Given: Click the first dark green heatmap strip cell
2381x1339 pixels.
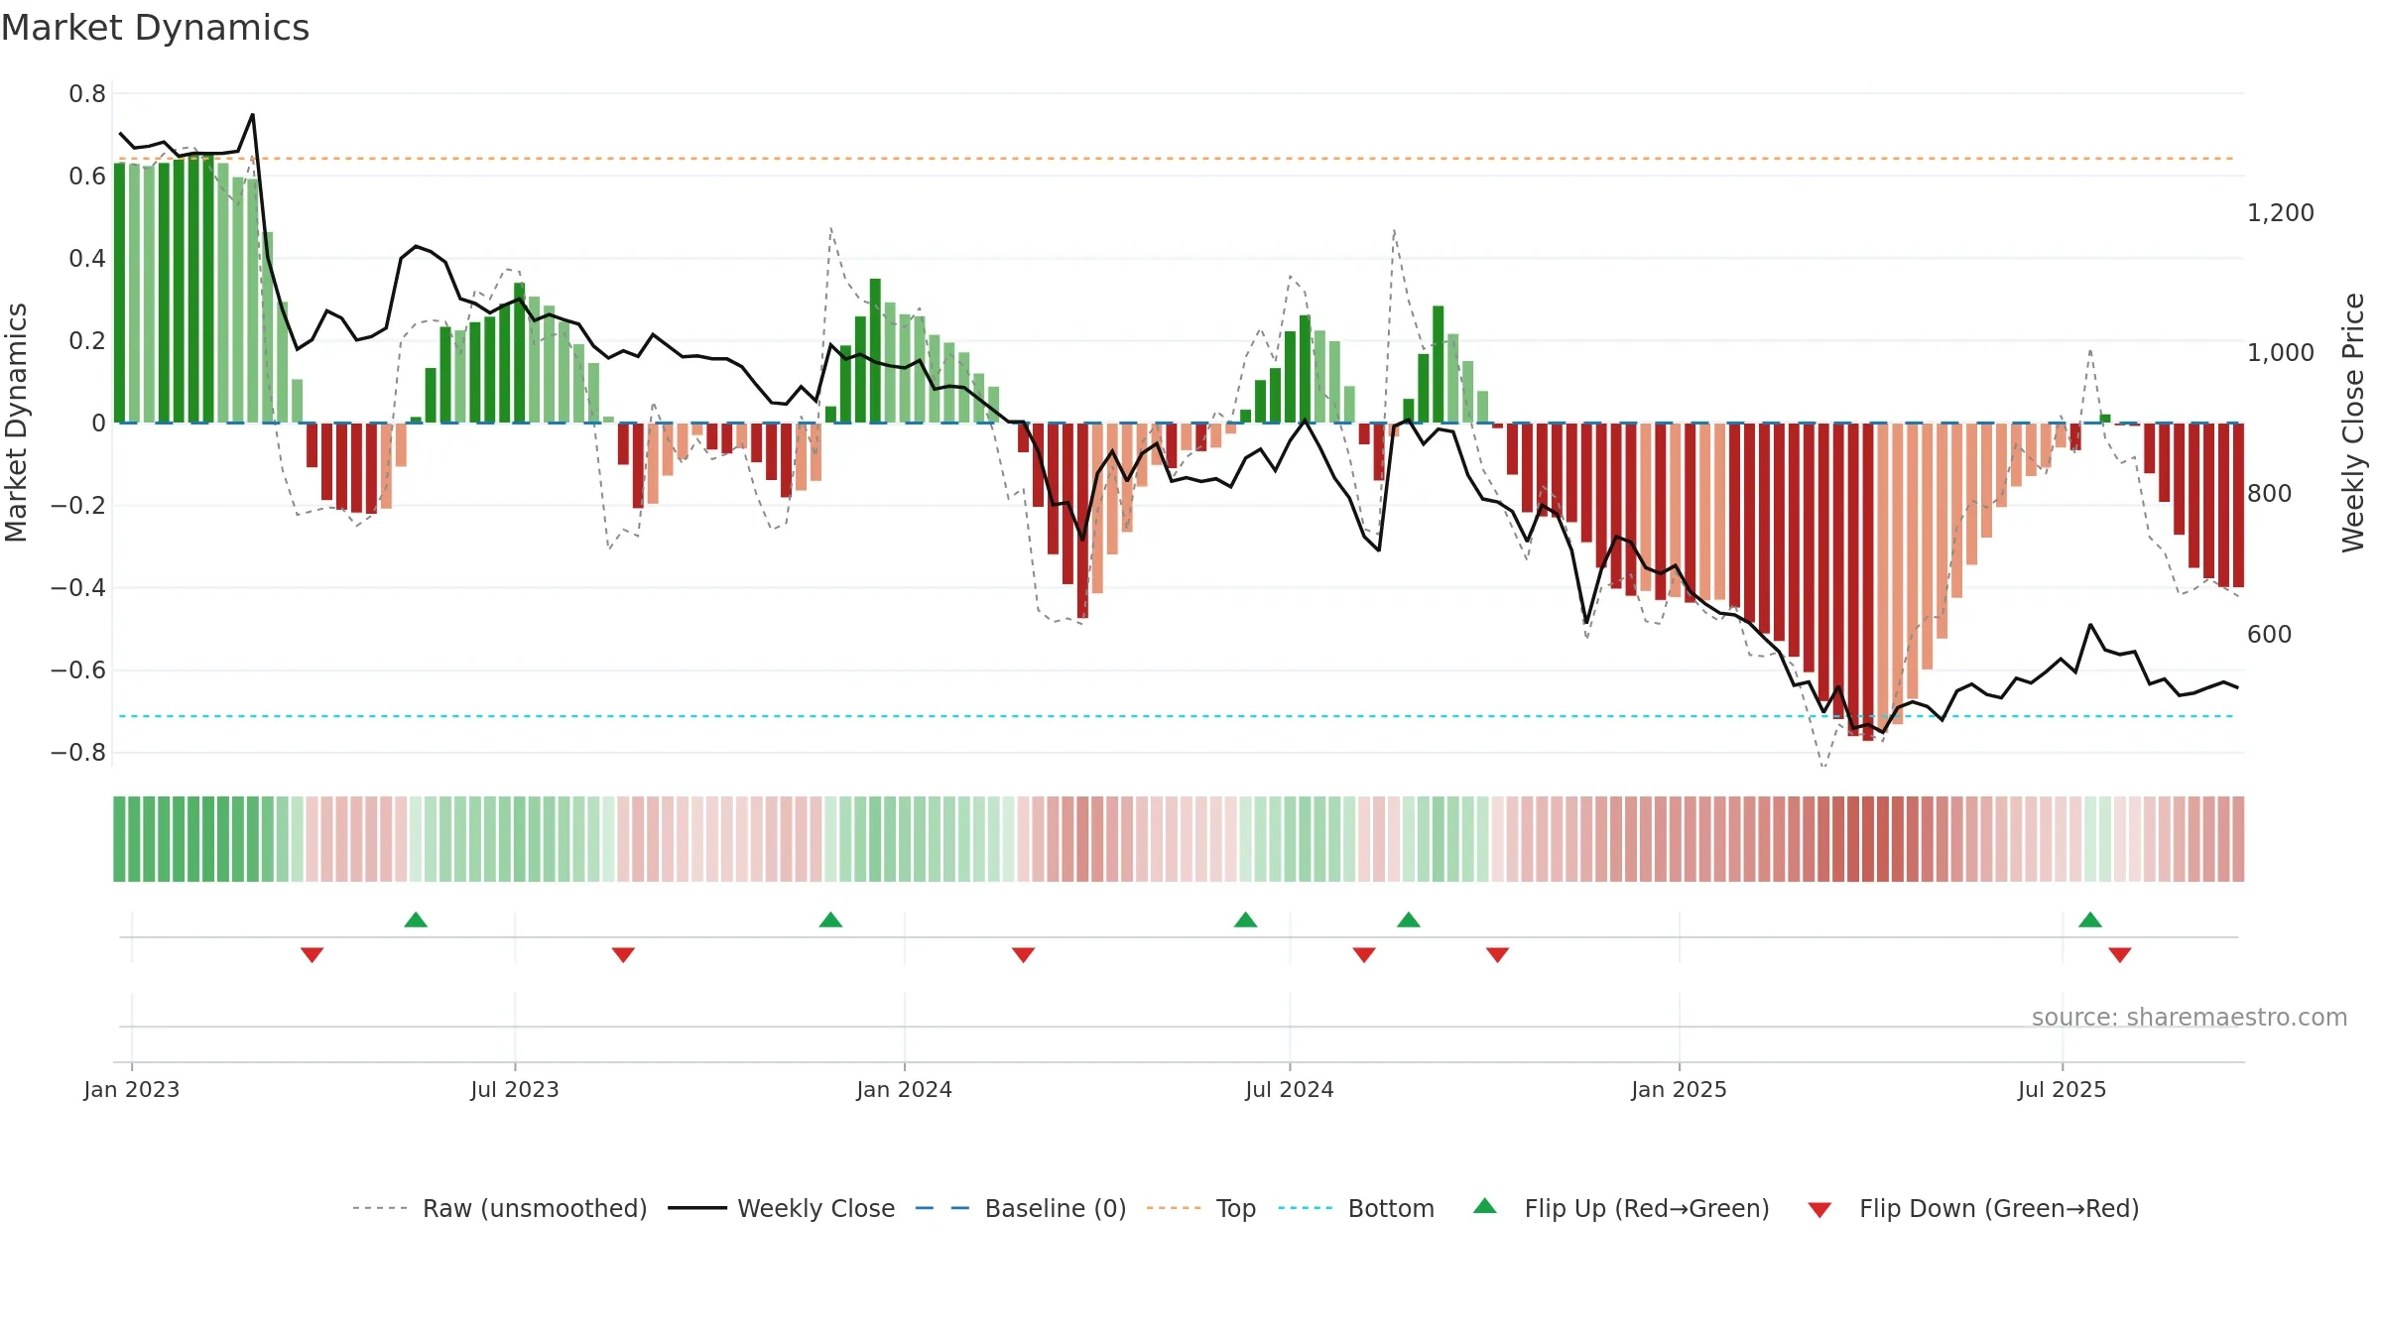Looking at the screenshot, I should tap(119, 838).
